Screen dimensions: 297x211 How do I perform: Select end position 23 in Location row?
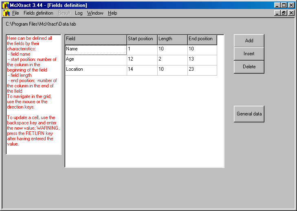(x=202, y=70)
